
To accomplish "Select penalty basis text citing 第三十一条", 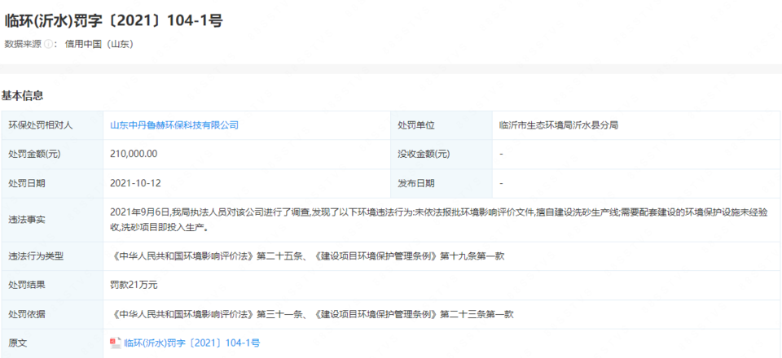I will coord(312,314).
